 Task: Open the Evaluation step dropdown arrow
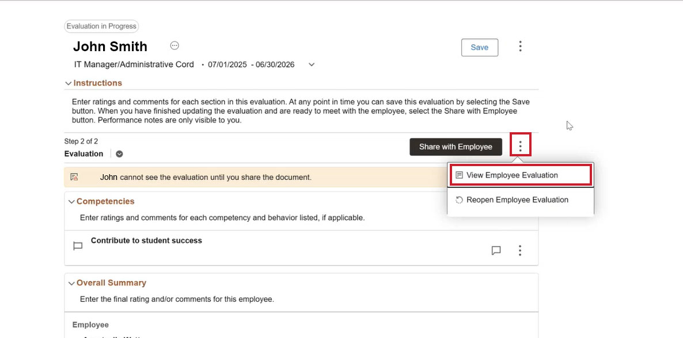(x=119, y=153)
